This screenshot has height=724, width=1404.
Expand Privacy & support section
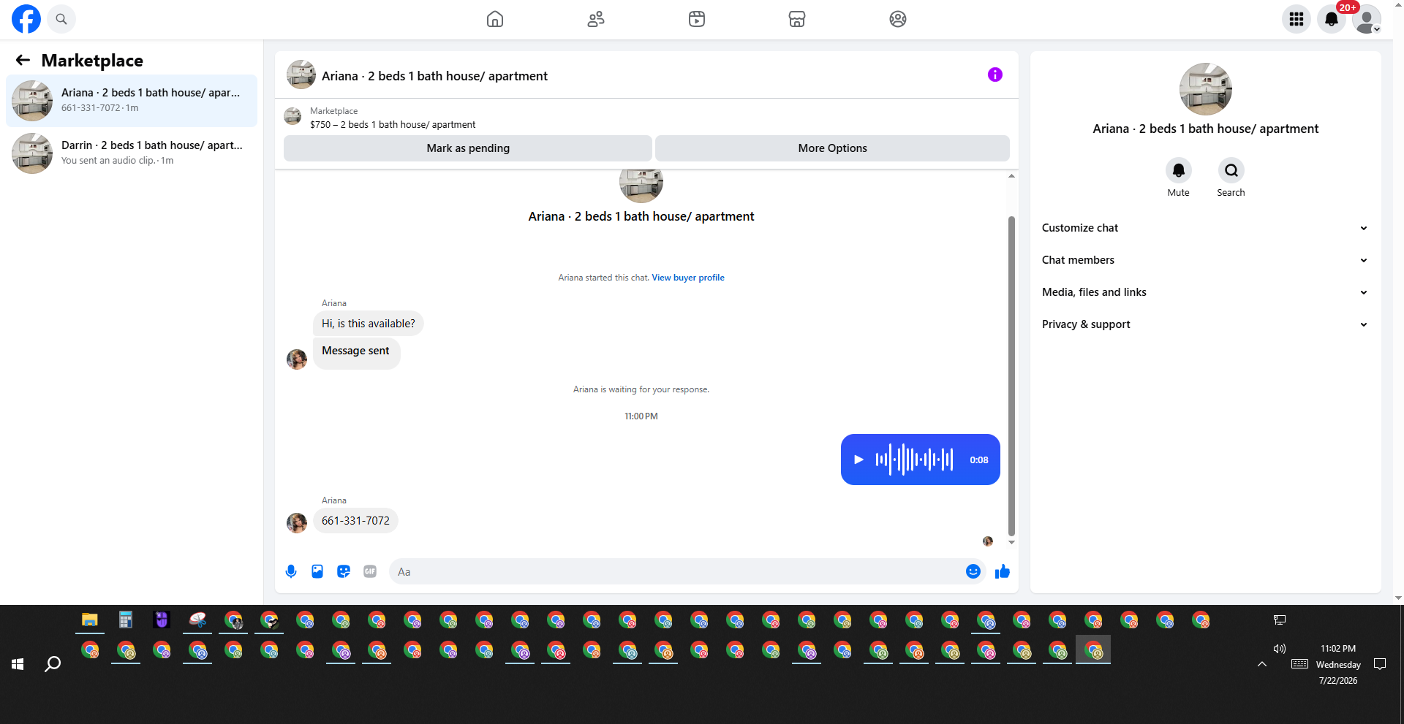(1205, 324)
